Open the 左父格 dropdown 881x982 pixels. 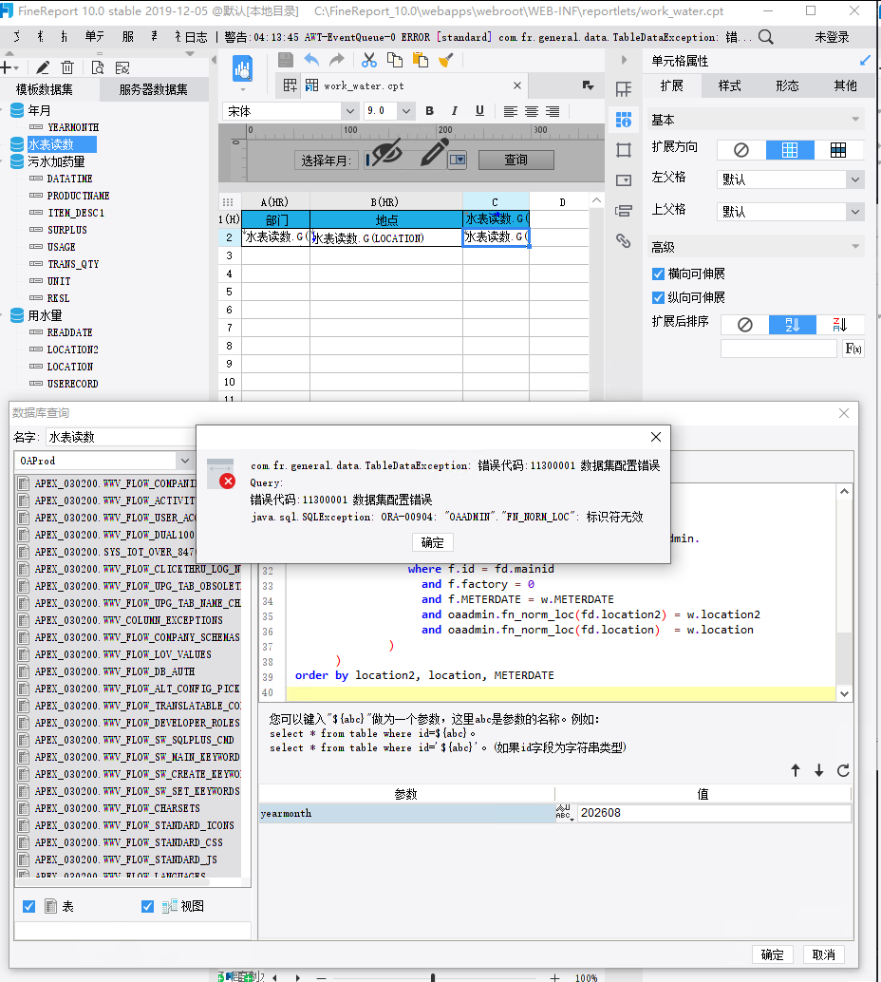[x=855, y=179]
